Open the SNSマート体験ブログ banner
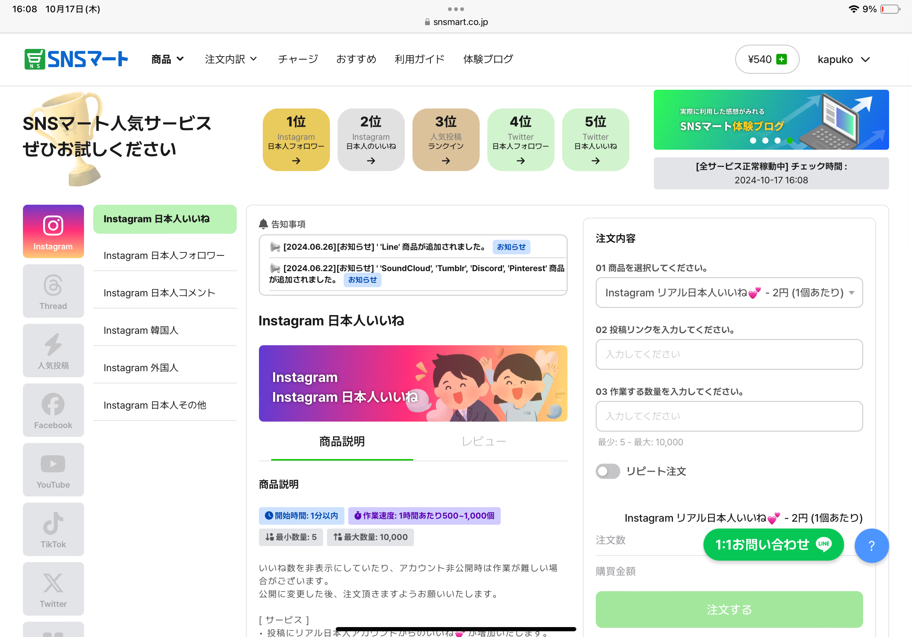Image resolution: width=912 pixels, height=637 pixels. [771, 120]
